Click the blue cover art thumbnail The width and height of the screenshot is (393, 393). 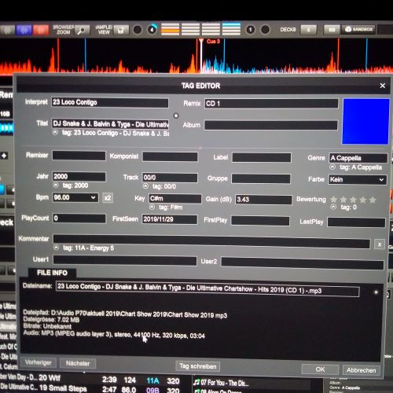[x=365, y=121]
